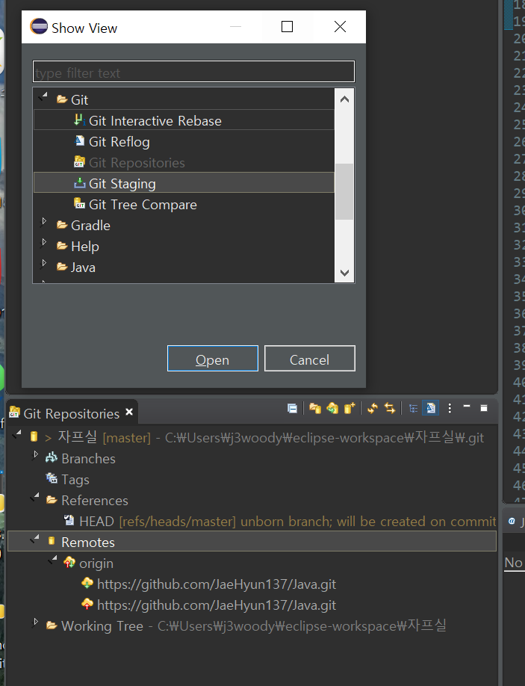Select greyed Git Repositories entry in dialog
Image resolution: width=525 pixels, height=686 pixels.
point(137,163)
